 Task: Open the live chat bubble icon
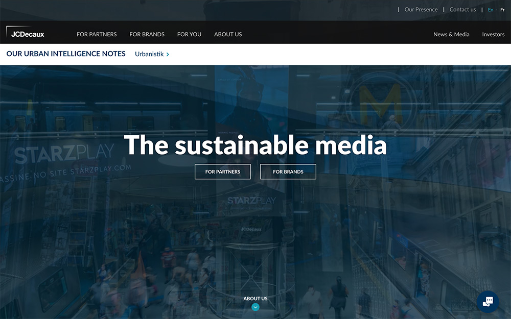487,302
